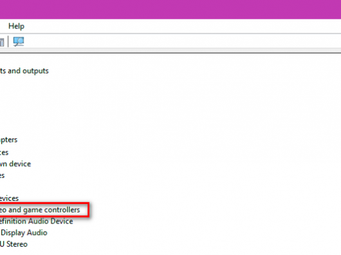Select the 'U Stereo' device
This screenshot has width=341, height=255.
tap(14, 244)
